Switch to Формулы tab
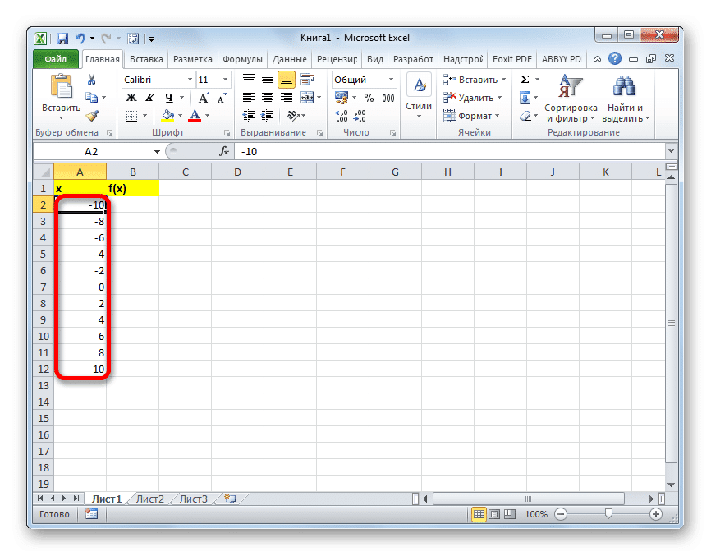 tap(242, 59)
